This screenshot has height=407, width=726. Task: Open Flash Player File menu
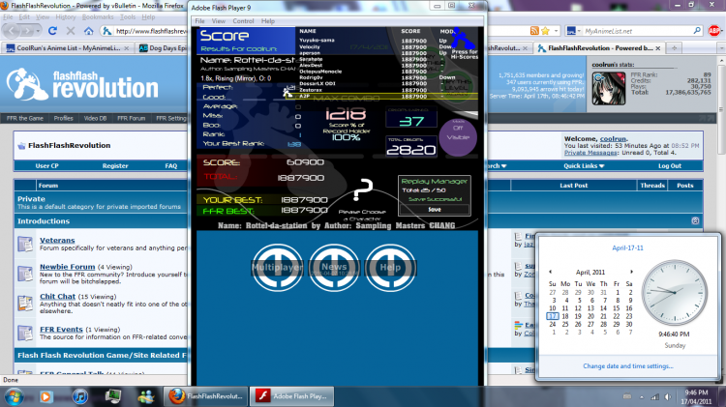click(x=199, y=21)
